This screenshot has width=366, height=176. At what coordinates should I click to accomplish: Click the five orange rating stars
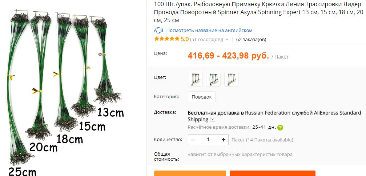(167, 39)
